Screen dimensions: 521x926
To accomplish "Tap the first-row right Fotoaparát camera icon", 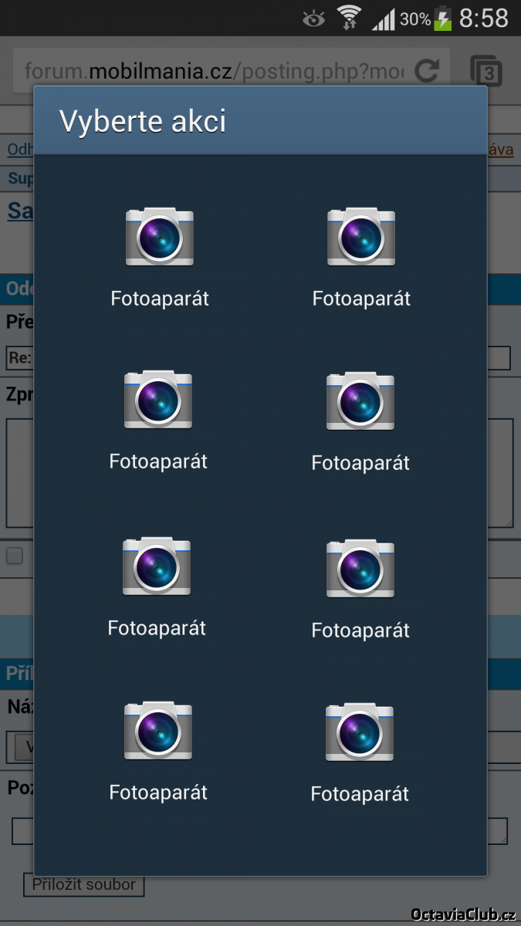I will pos(361,237).
